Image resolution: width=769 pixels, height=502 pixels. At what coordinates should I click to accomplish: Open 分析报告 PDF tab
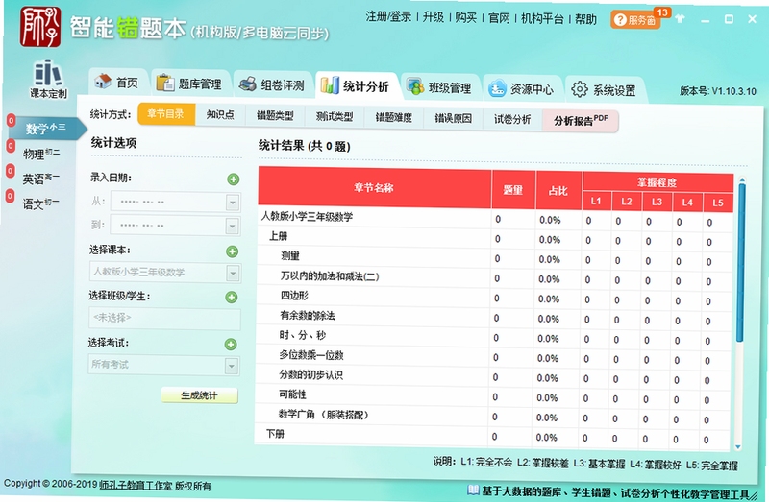click(x=581, y=121)
